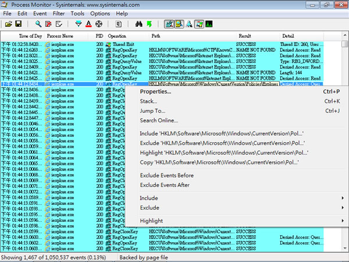Click the Result column header
349x262 pixels.
click(x=258, y=36)
